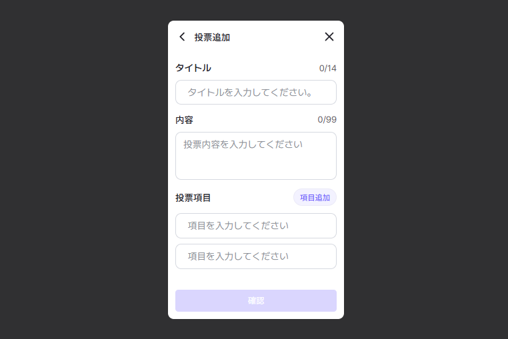Viewport: 508px width, 339px height.
Task: Click the 投票追加 dialog heading text
Action: pyautogui.click(x=212, y=37)
